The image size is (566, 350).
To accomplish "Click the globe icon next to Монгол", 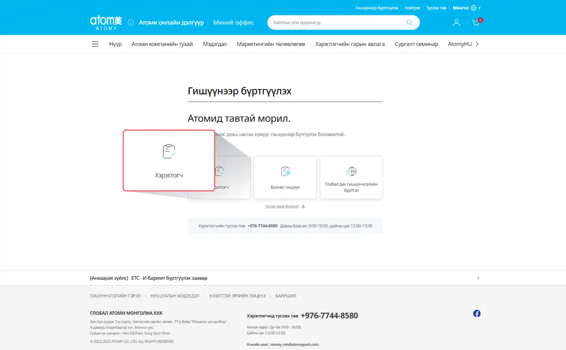I will point(474,8).
